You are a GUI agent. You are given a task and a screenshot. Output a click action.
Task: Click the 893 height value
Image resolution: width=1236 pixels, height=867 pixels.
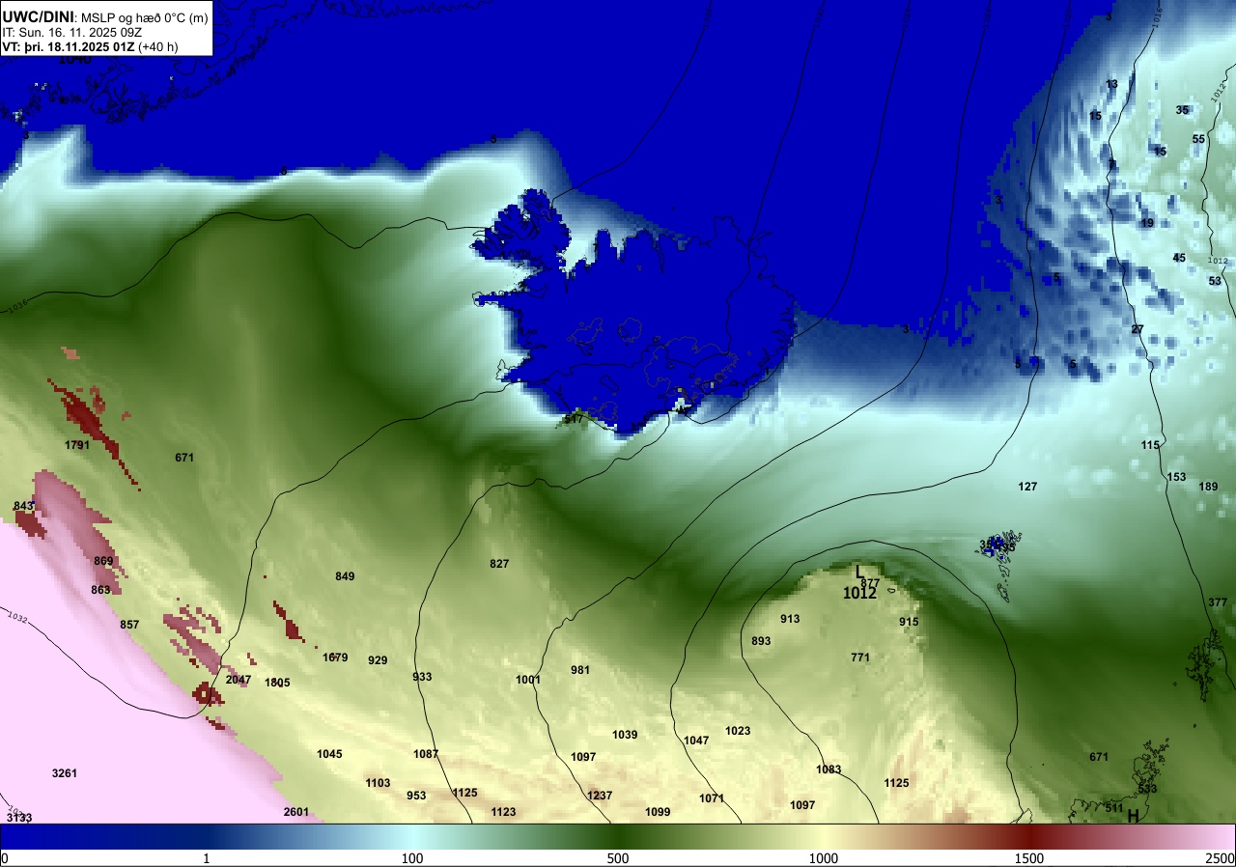click(x=761, y=641)
